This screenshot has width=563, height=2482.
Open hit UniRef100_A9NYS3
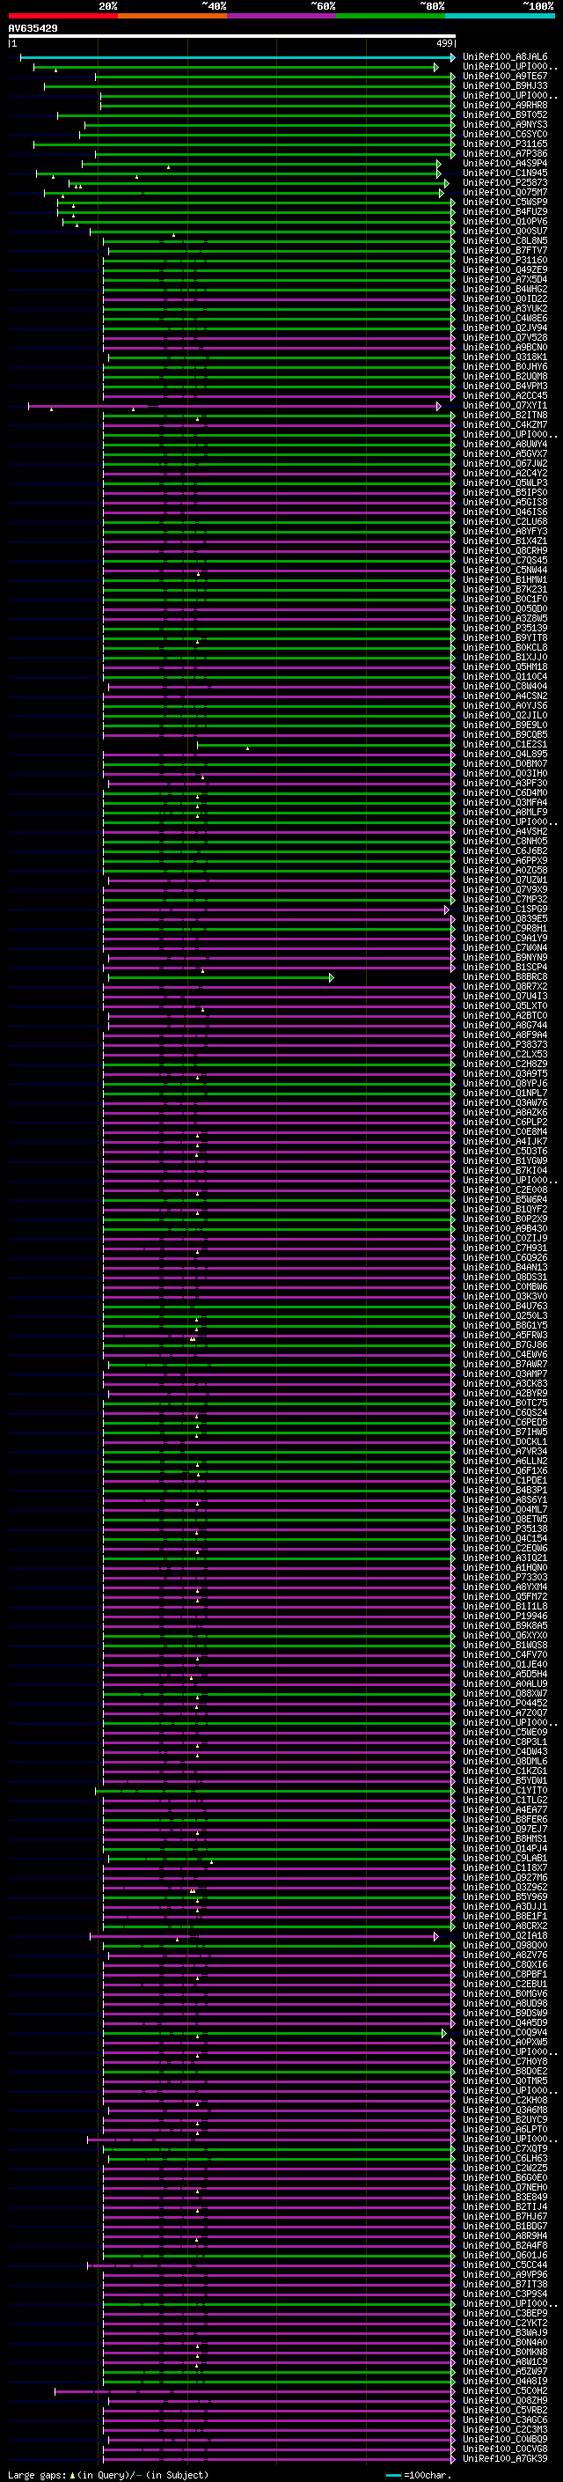[x=505, y=124]
